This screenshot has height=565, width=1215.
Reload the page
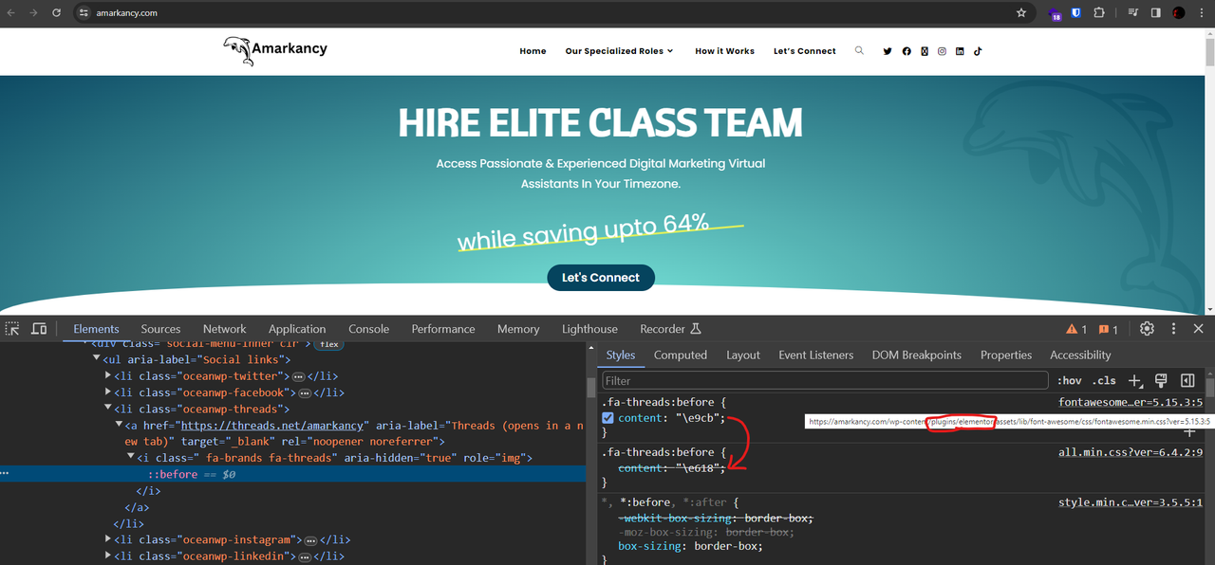tap(56, 13)
